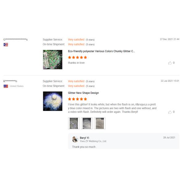Click reviewer name G***s
This screenshot has width=185, height=185.
tap(15, 39)
